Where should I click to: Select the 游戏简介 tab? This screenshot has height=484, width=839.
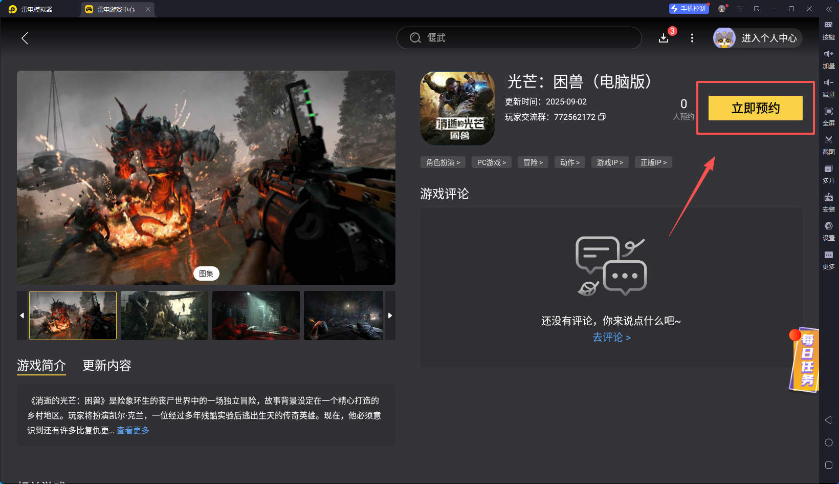pos(41,365)
